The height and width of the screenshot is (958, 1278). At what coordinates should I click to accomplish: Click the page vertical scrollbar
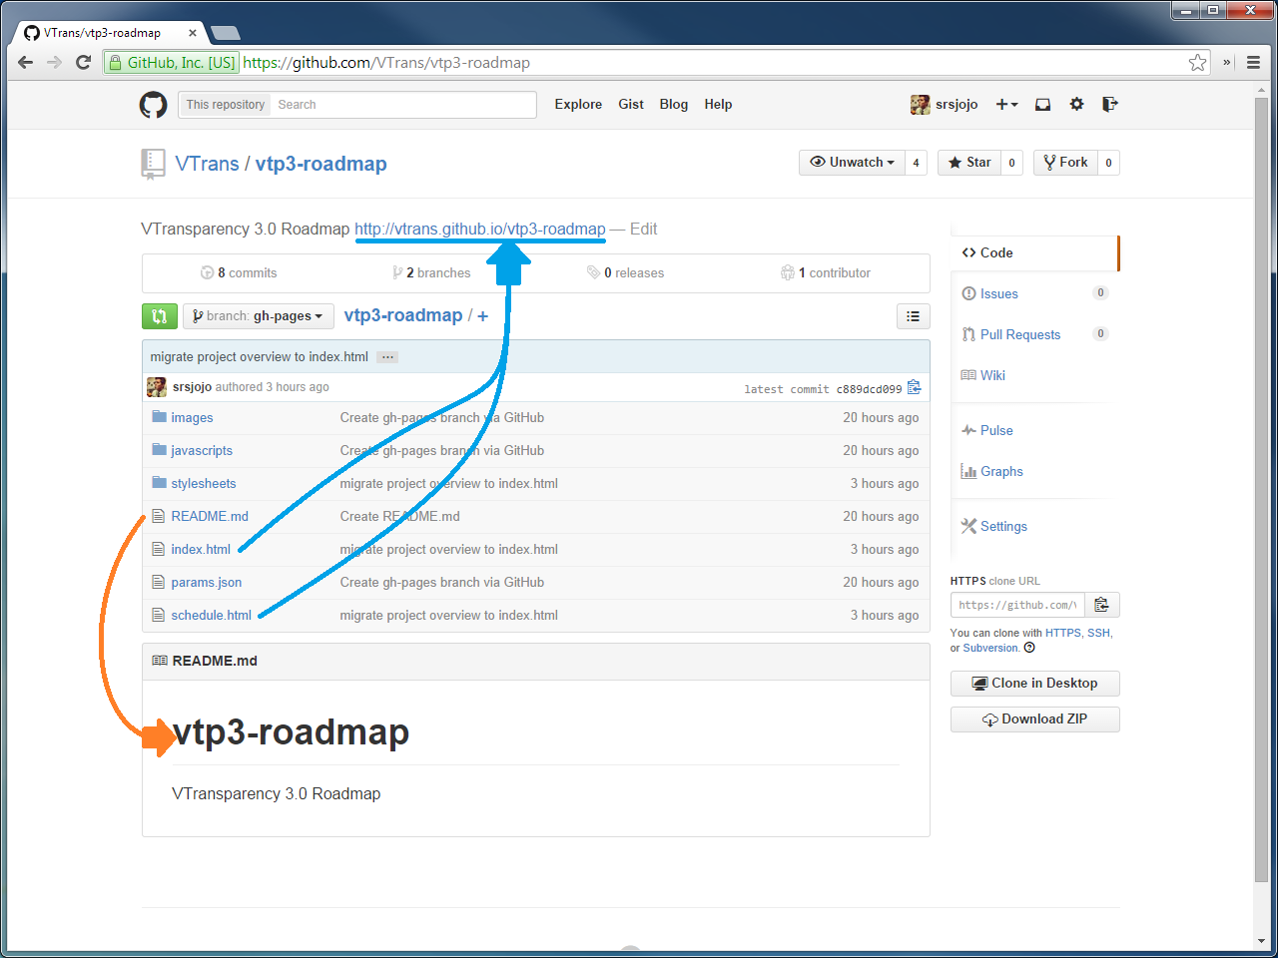(1262, 489)
